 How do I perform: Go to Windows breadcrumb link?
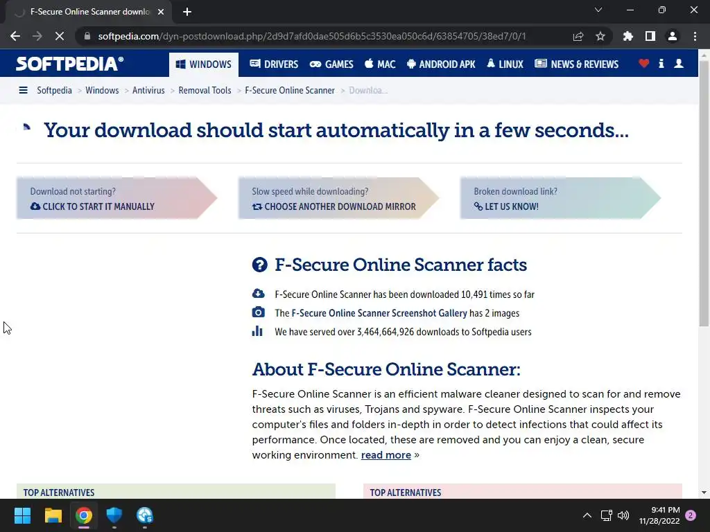coord(102,91)
